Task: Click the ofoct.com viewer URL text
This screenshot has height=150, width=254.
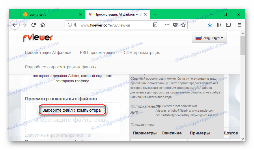Action: point(187,110)
